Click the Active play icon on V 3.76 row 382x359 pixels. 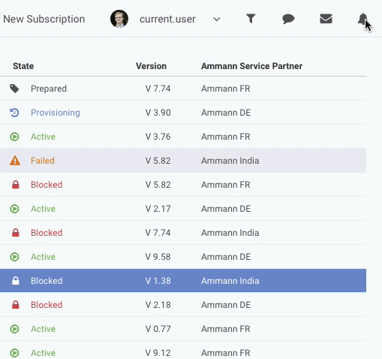(x=14, y=137)
